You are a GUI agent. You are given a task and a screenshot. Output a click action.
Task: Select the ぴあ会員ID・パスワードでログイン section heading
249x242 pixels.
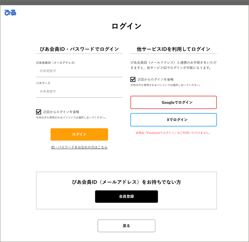pyautogui.click(x=79, y=49)
